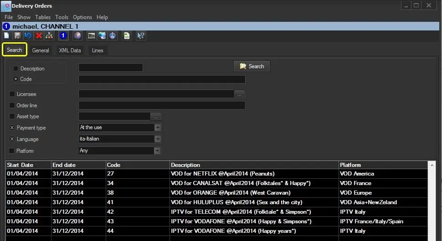Click the blue channel 1 toolbar icon
Image resolution: width=442 pixels, height=241 pixels.
coord(63,35)
